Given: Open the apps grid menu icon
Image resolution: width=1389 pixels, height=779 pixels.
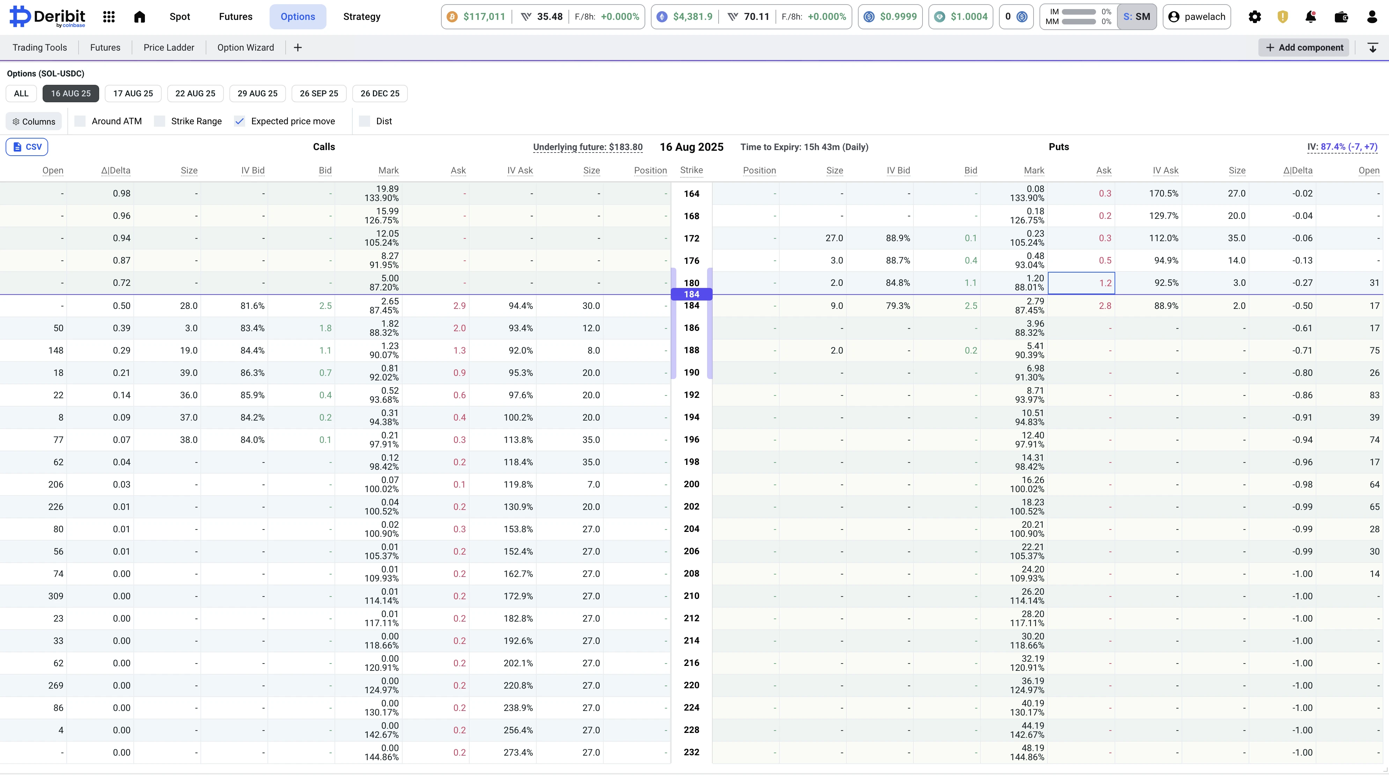Looking at the screenshot, I should coord(109,17).
